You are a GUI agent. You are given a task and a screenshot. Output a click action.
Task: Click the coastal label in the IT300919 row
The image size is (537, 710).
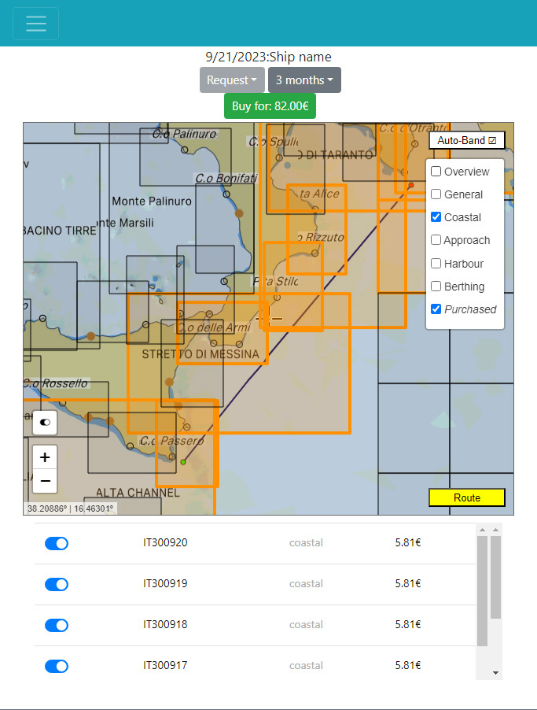pyautogui.click(x=307, y=584)
